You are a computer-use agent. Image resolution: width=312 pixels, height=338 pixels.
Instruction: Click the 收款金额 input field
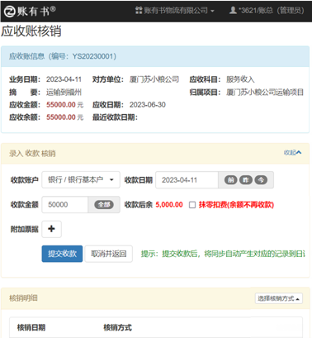click(x=65, y=205)
